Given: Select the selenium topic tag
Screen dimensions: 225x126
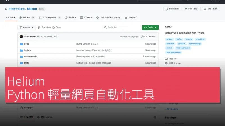Looking at the screenshot, I should (170, 44).
